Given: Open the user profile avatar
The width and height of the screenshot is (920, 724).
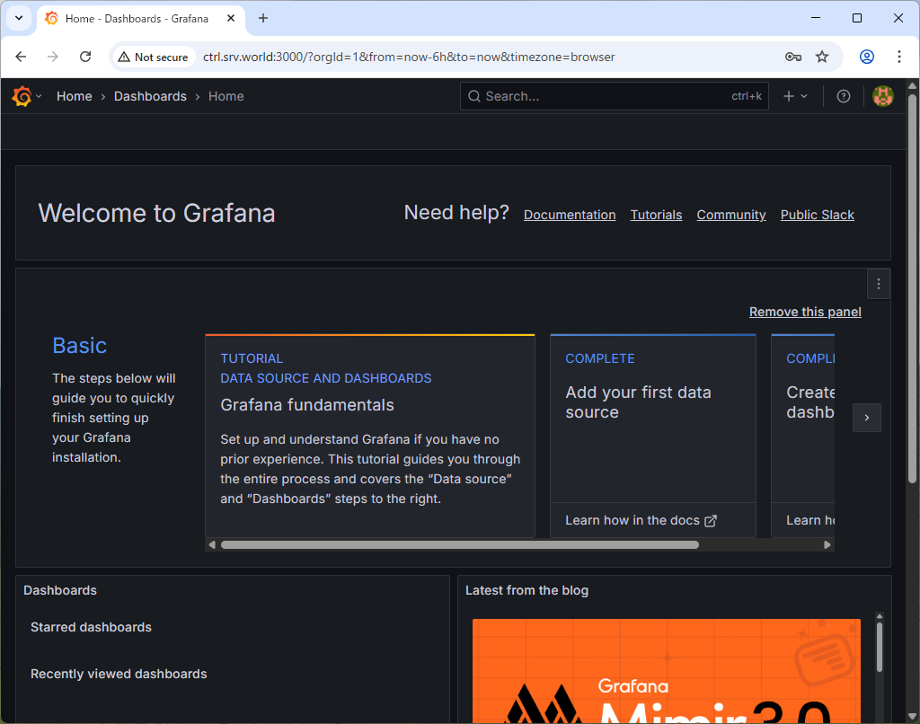Looking at the screenshot, I should (883, 96).
